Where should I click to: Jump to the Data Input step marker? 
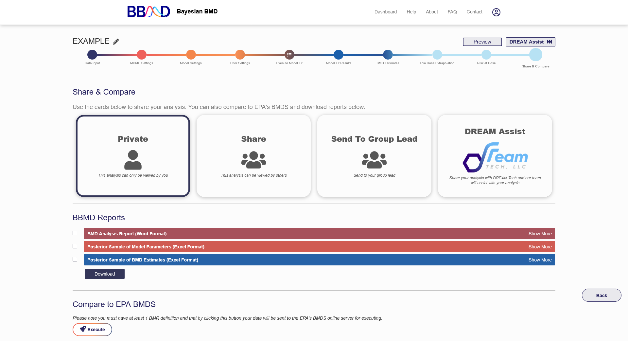tap(92, 55)
